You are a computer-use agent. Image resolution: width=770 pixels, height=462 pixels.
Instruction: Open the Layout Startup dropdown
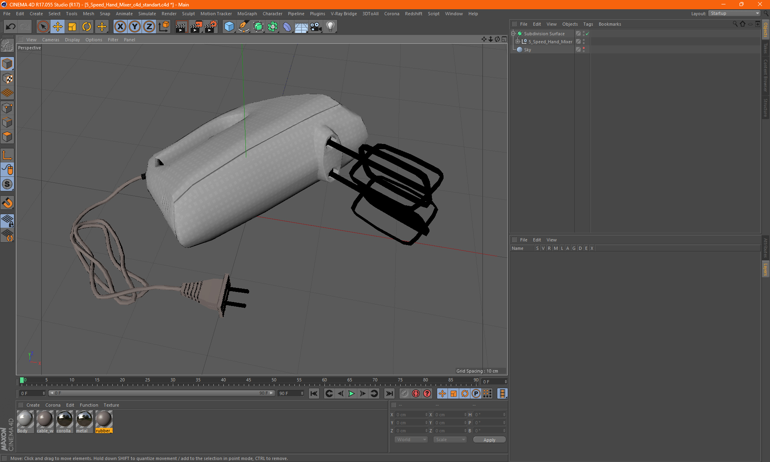[735, 14]
